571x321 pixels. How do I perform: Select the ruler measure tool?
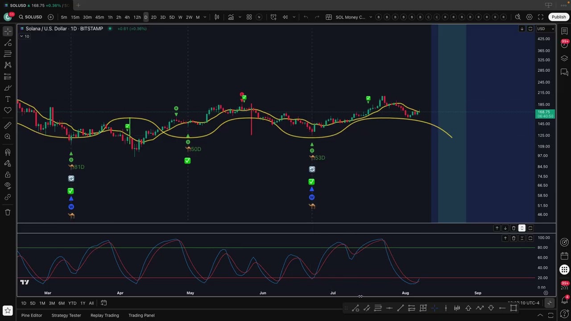tap(8, 126)
